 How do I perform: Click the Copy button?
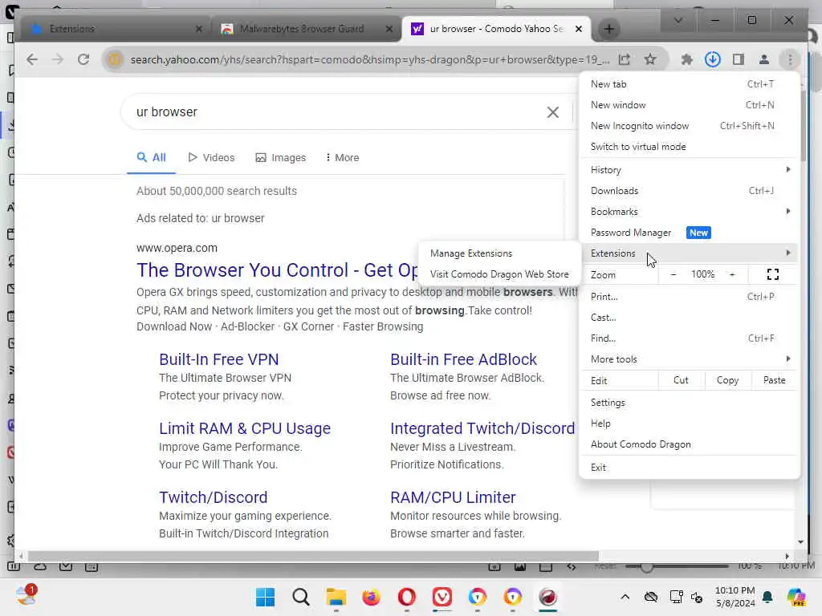click(x=727, y=380)
